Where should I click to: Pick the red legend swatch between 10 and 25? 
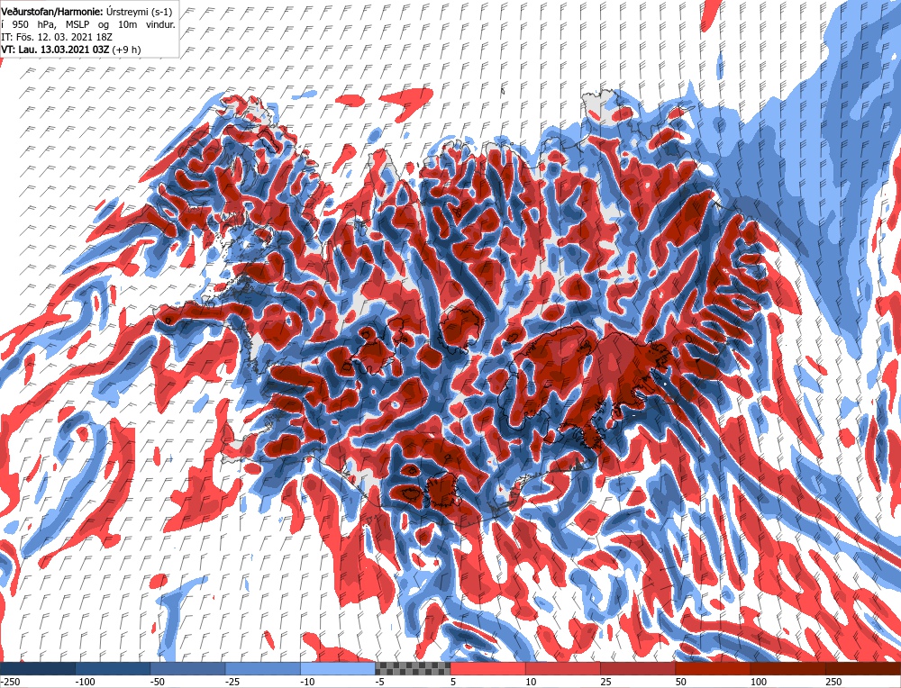click(x=563, y=668)
